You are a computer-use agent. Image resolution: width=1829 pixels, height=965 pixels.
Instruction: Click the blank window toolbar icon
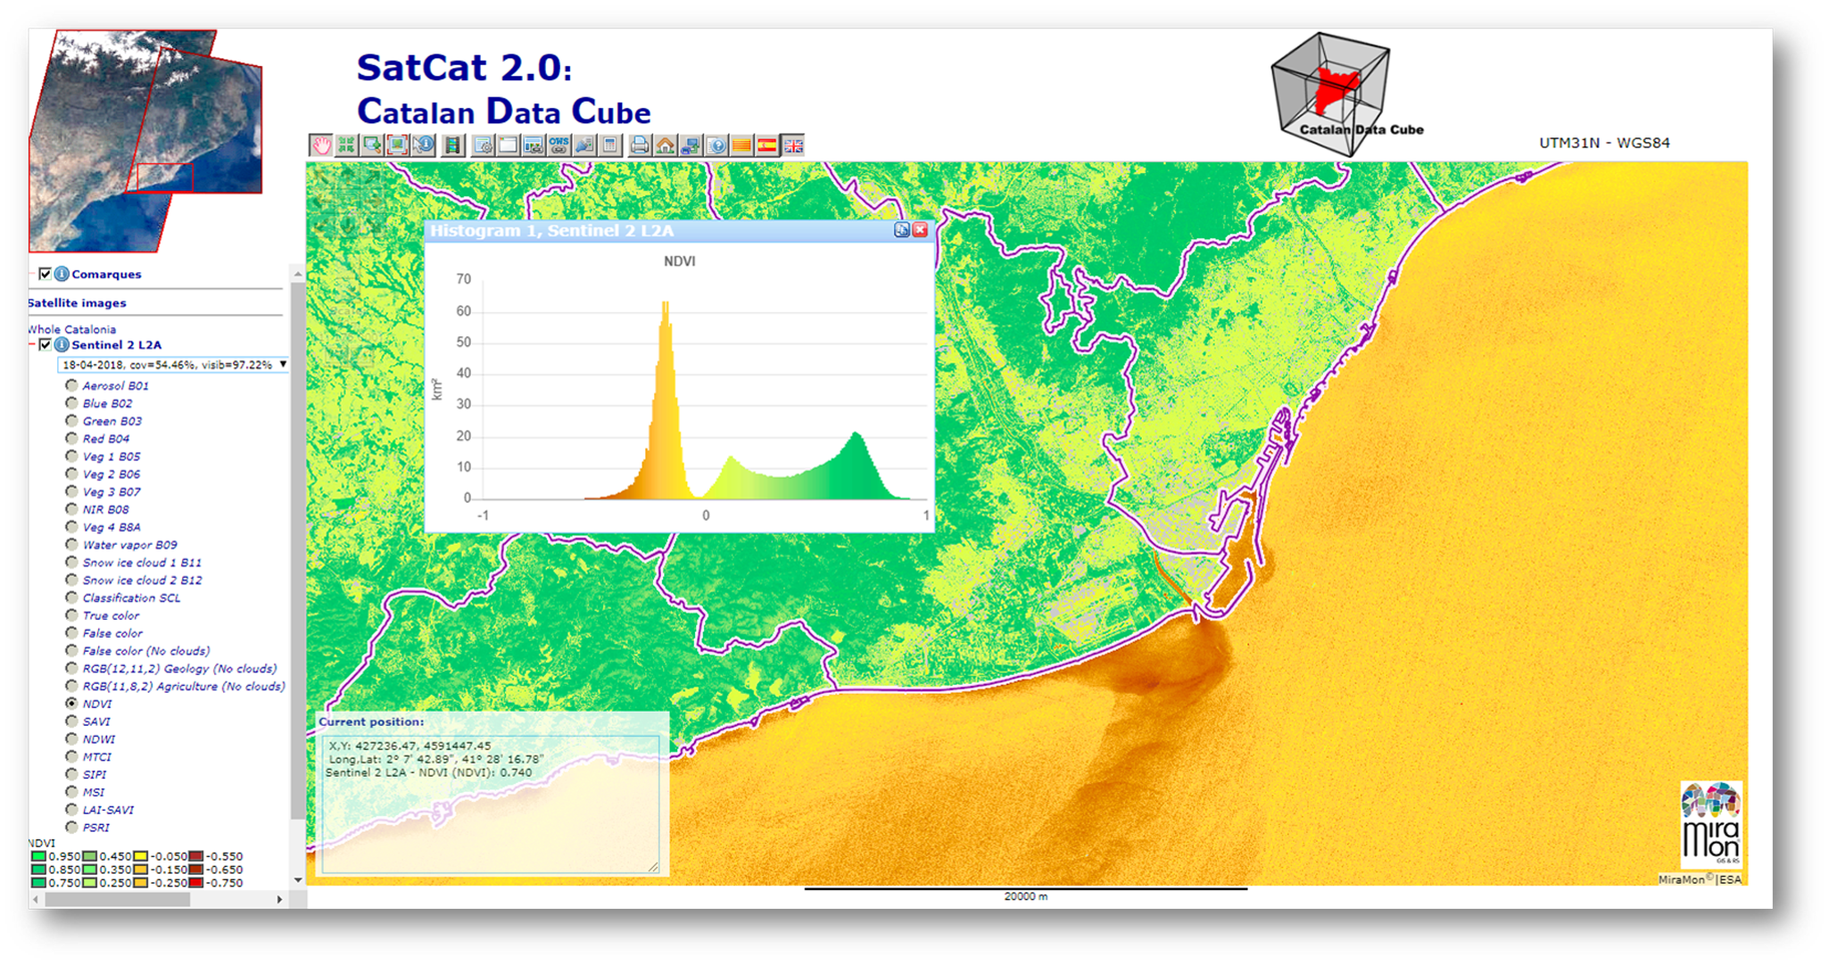pos(508,145)
